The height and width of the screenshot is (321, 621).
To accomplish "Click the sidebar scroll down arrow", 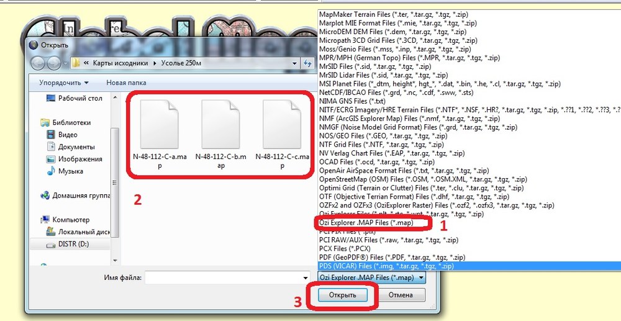I will [115, 260].
